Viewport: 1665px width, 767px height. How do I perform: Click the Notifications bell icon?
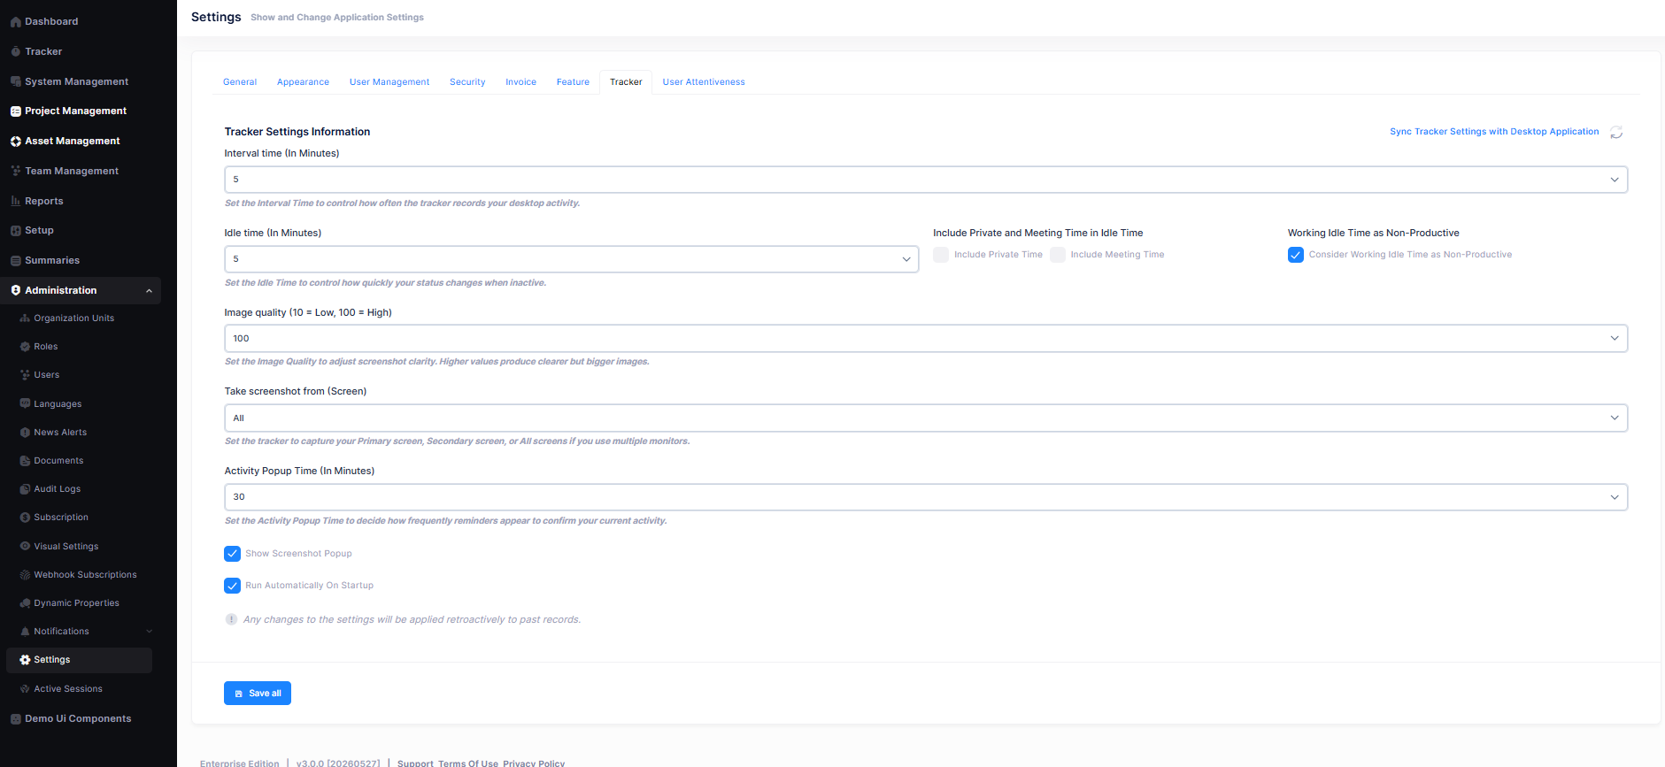click(25, 632)
